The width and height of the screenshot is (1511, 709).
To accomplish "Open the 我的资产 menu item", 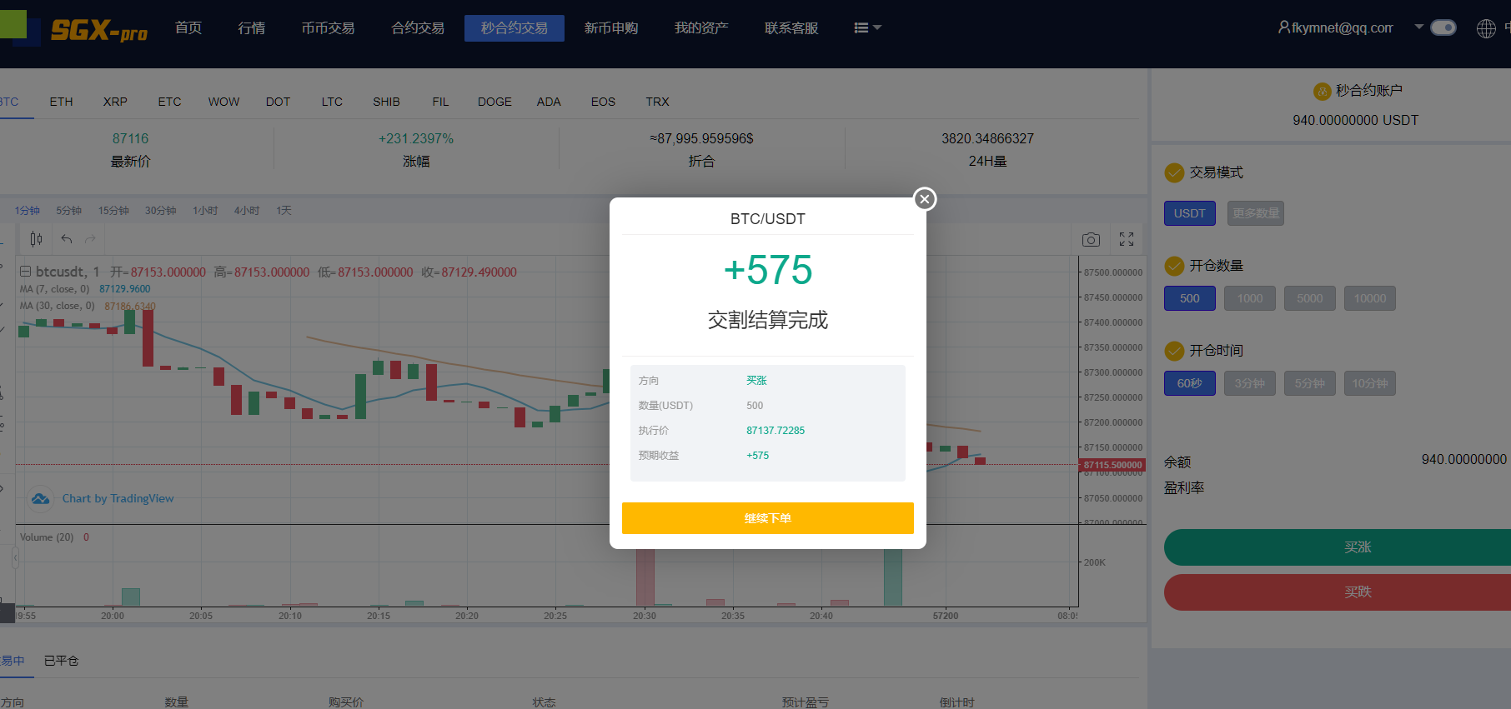I will (700, 28).
